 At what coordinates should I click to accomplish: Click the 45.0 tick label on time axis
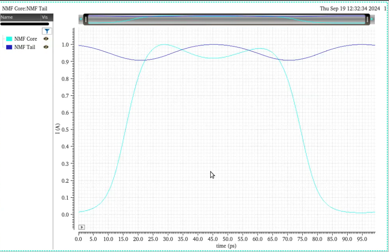213,239
